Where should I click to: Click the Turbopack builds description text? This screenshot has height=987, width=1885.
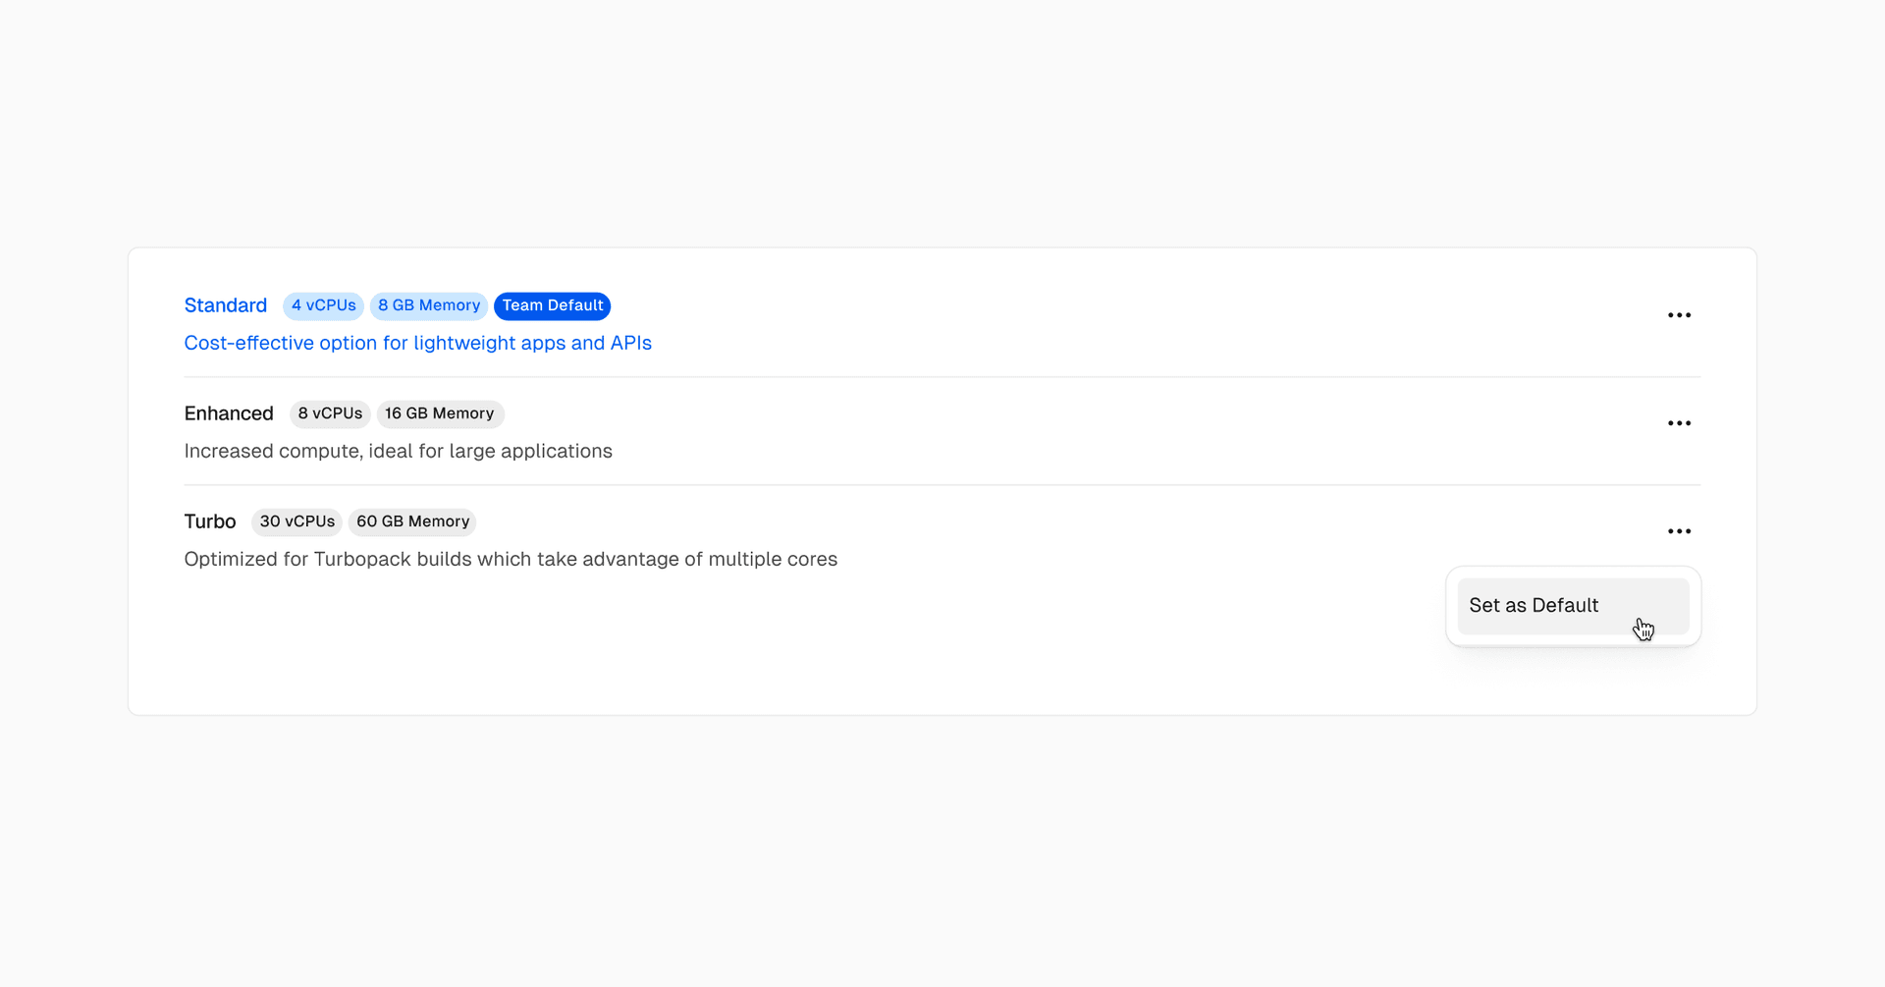511,559
